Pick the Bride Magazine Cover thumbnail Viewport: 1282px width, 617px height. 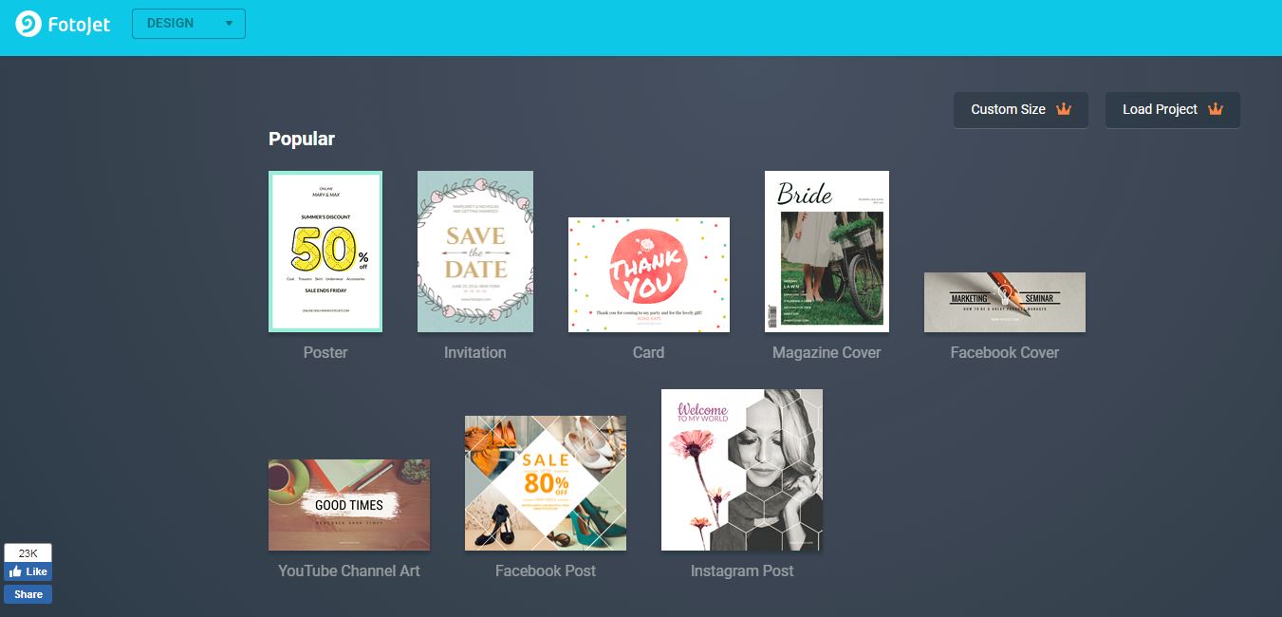point(827,252)
